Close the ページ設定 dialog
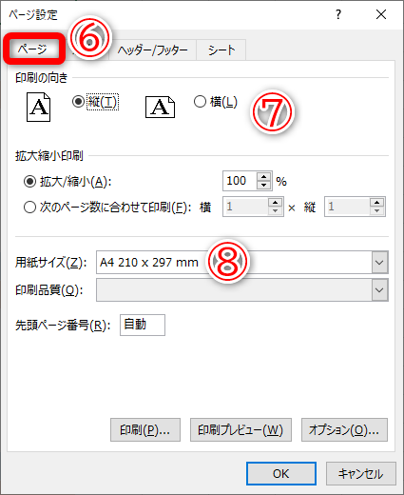 pyautogui.click(x=381, y=14)
